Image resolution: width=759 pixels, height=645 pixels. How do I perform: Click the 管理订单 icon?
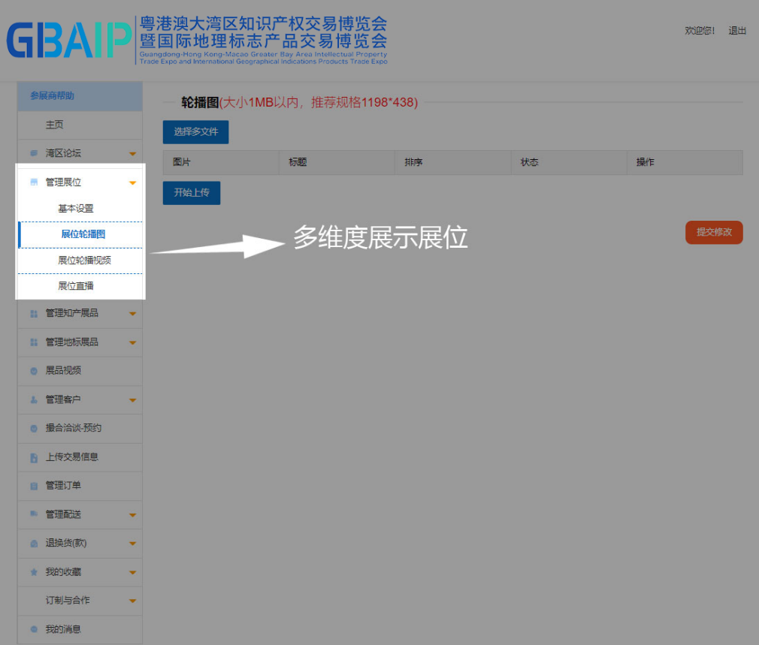(x=34, y=486)
